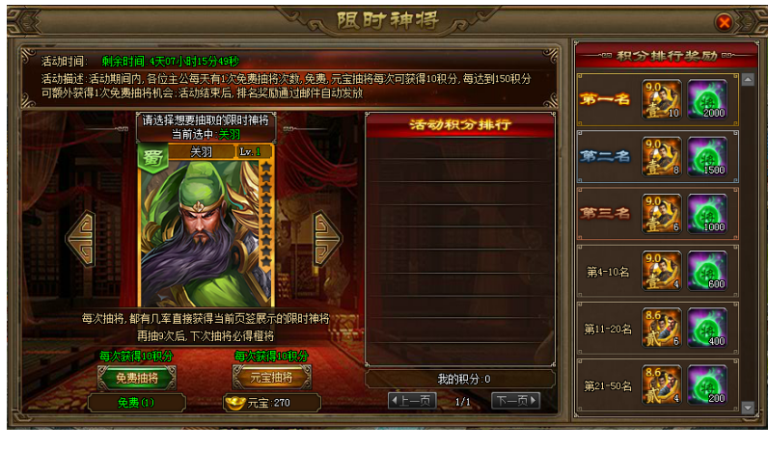Click the green 蜀 faction badge
The width and height of the screenshot is (768, 450).
click(x=152, y=157)
